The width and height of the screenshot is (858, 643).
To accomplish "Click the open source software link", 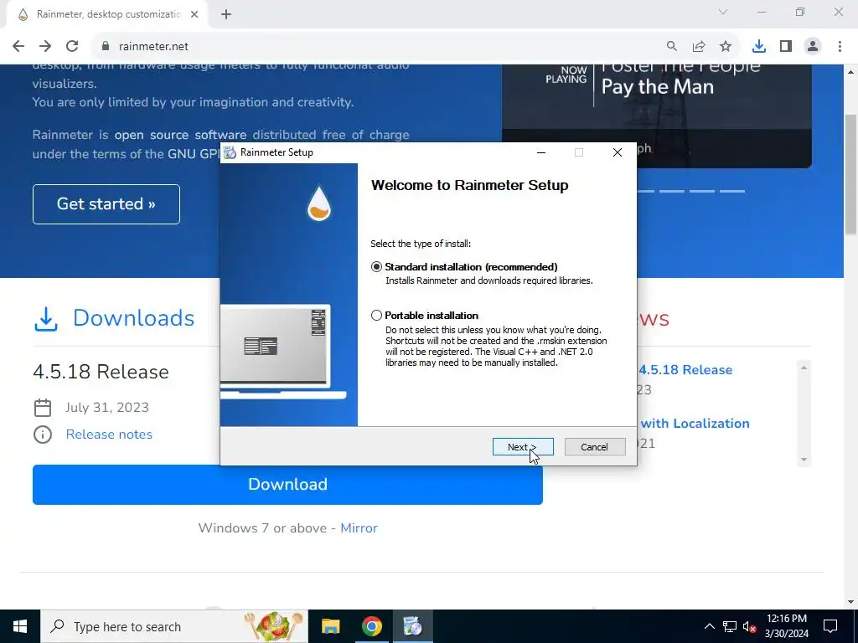I will pos(181,135).
